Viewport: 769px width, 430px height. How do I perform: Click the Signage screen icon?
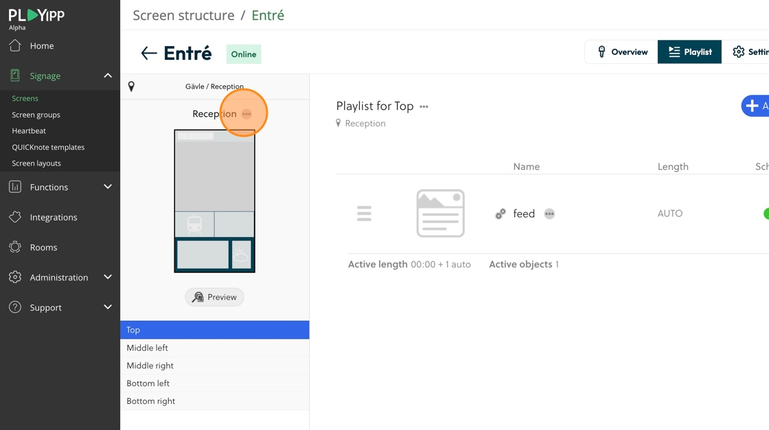point(15,75)
